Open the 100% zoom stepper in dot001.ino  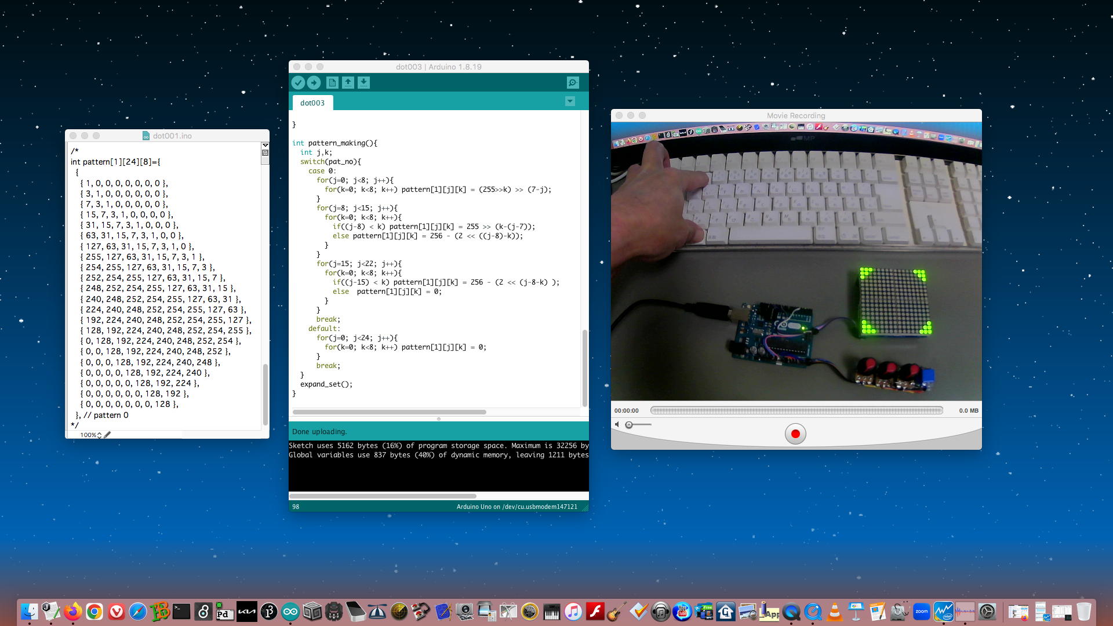point(99,435)
